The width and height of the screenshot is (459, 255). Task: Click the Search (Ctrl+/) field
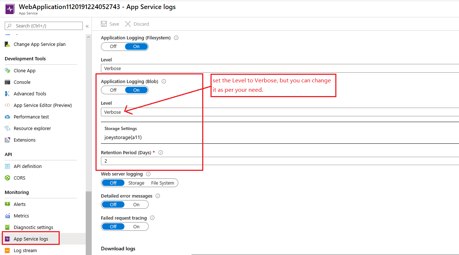(x=44, y=26)
